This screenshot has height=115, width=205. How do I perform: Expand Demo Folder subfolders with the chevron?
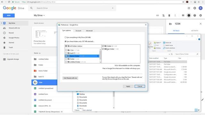pos(98,56)
